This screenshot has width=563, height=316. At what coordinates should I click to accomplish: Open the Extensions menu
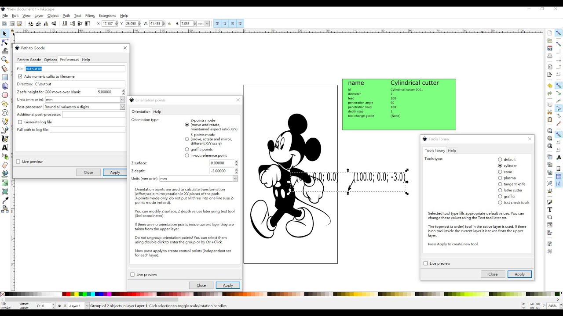tap(107, 15)
